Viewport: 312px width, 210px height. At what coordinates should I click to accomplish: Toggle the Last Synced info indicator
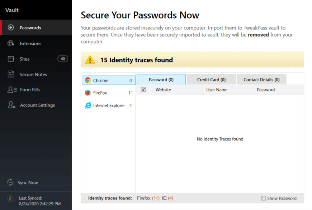[10, 198]
